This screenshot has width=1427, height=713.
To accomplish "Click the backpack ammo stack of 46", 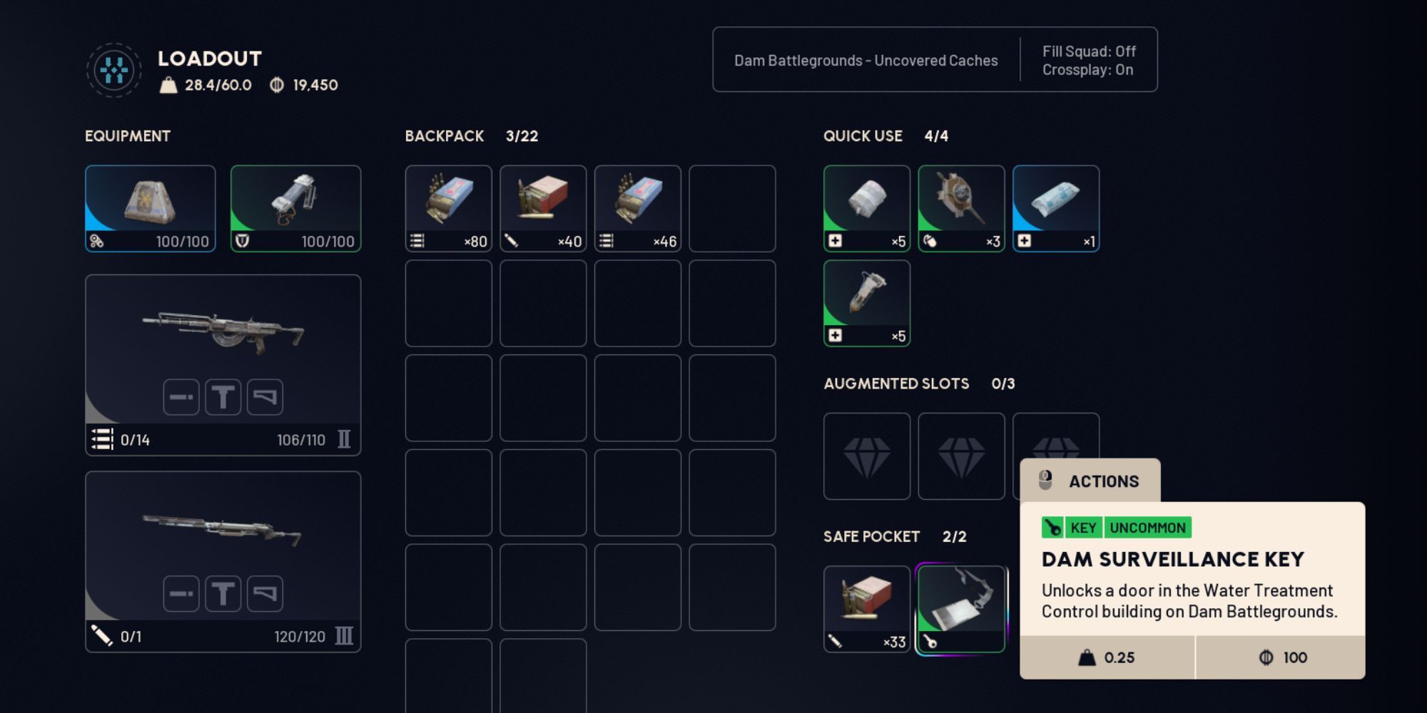I will 638,208.
